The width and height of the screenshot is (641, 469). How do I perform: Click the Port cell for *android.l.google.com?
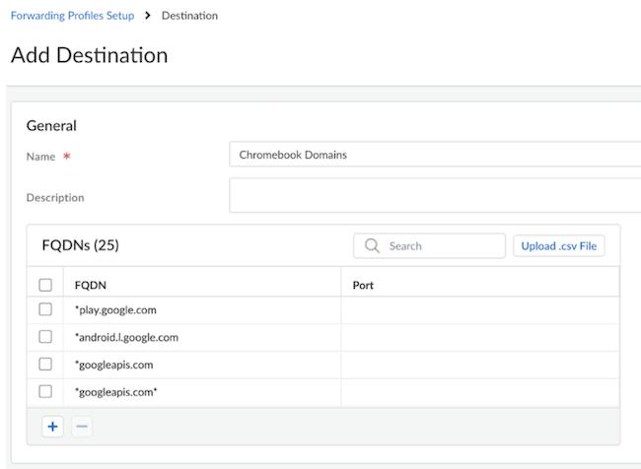pos(479,337)
